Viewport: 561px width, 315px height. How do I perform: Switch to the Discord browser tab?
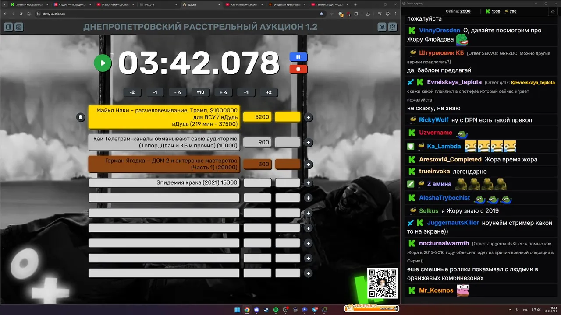pos(158,4)
